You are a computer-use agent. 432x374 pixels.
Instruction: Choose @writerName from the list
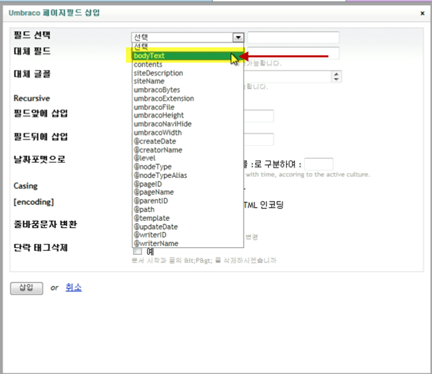[188, 243]
